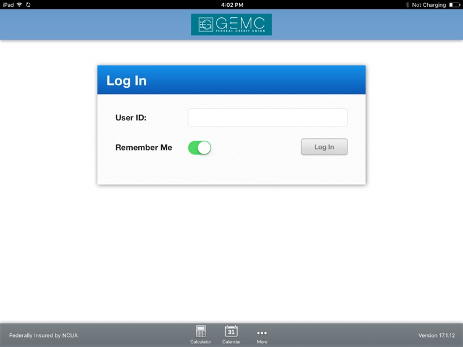This screenshot has height=347, width=463.
Task: Tap the iPad carrier label
Action: [x=8, y=5]
